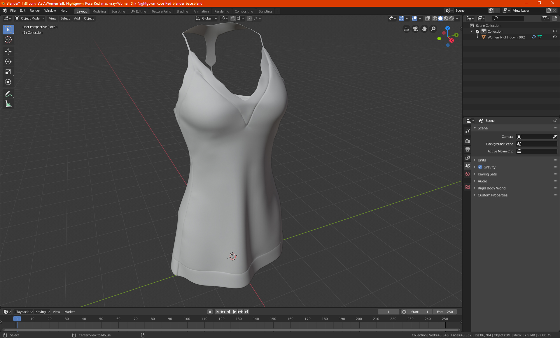This screenshot has height=338, width=560.
Task: Click the Cursor tool icon
Action: (8, 40)
